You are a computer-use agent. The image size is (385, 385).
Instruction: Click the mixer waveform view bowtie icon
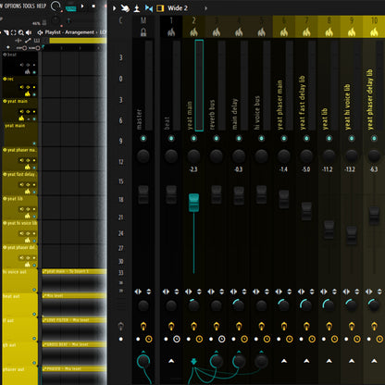click(149, 8)
